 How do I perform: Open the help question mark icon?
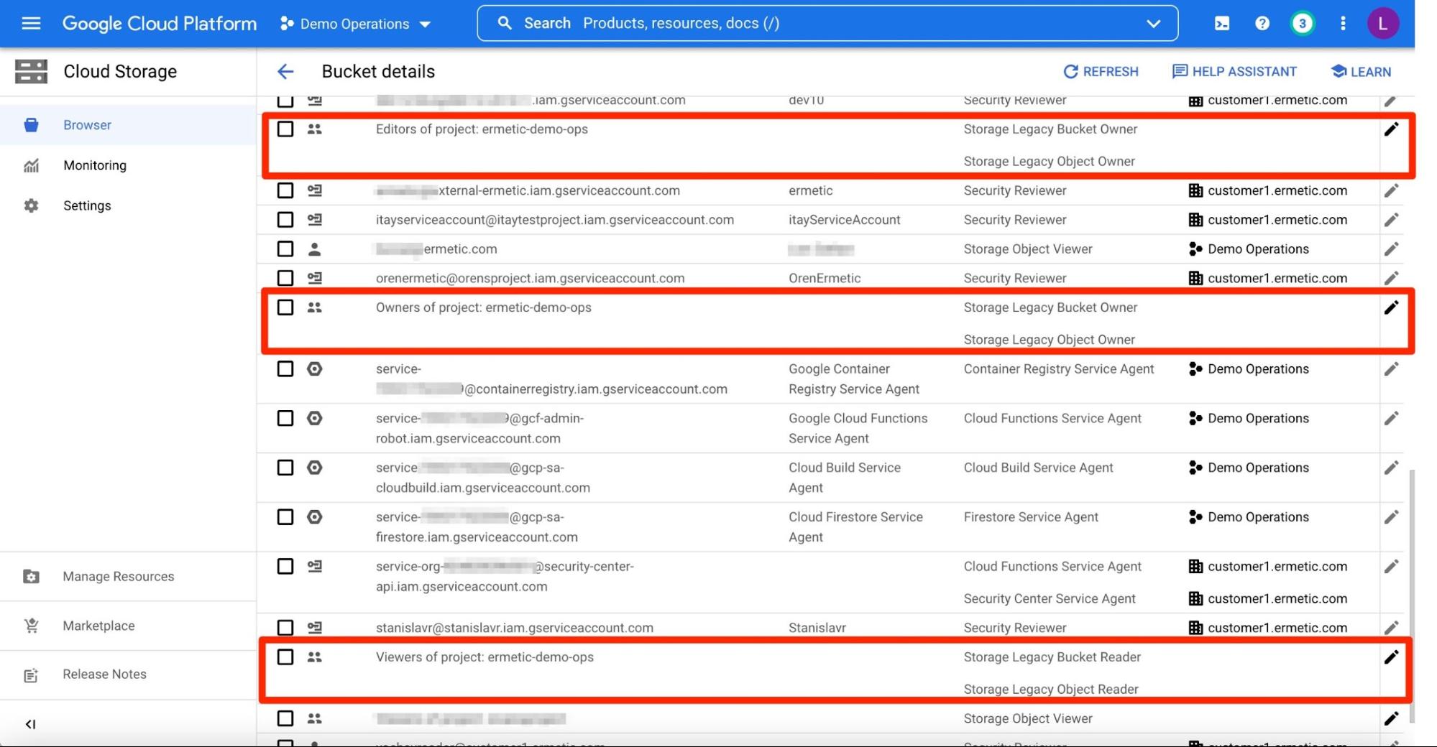click(x=1262, y=24)
